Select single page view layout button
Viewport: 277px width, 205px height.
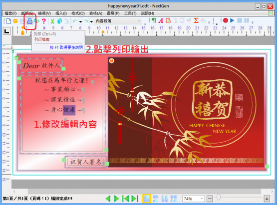(x=147, y=199)
